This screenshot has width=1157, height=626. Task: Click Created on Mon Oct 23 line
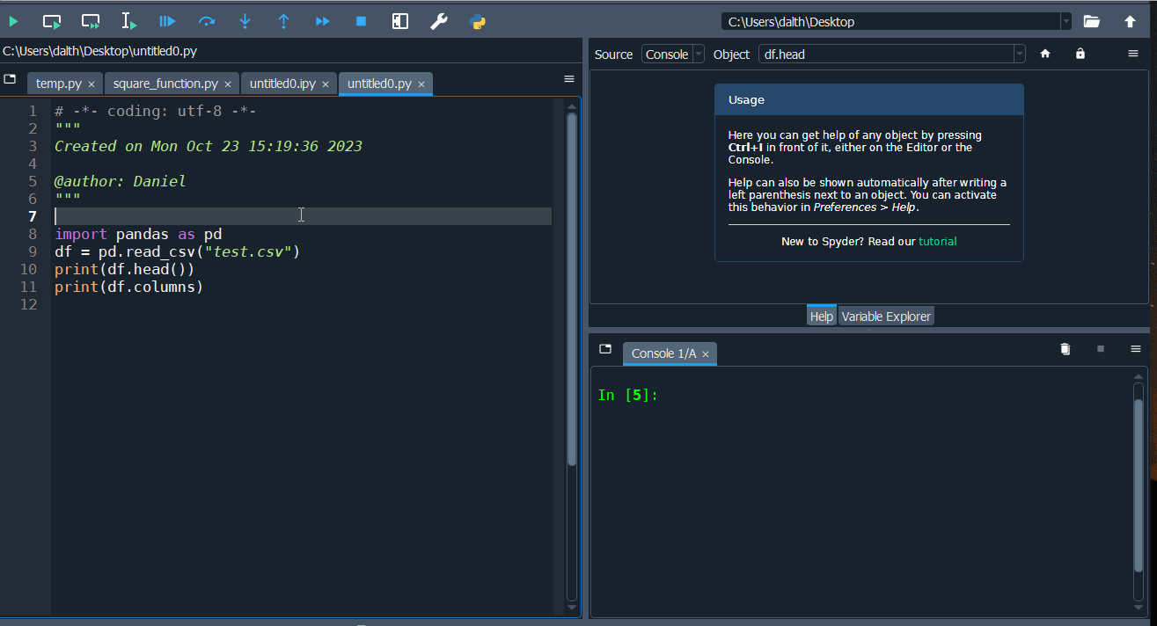209,146
